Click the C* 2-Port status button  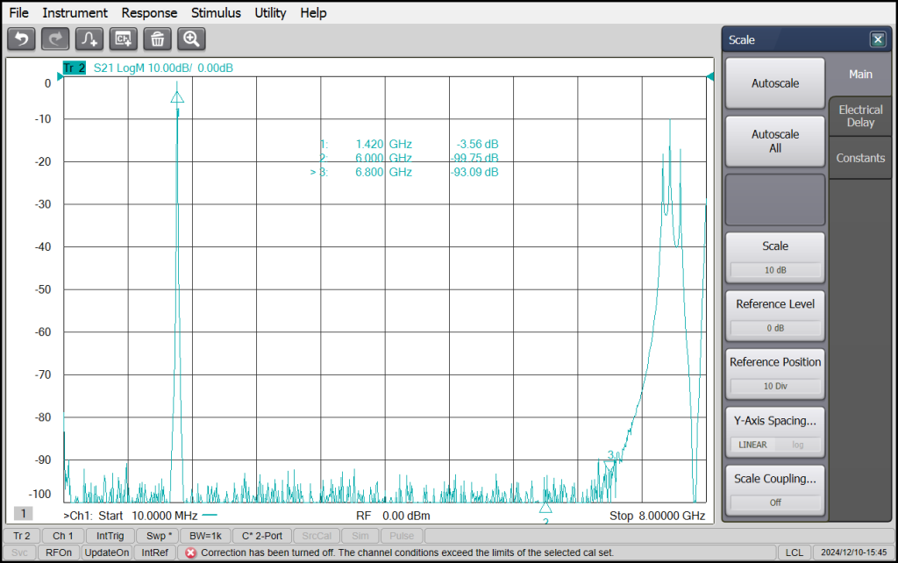[262, 536]
